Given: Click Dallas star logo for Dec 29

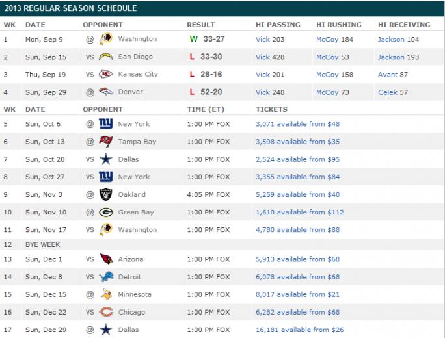Looking at the screenshot, I should coord(106,330).
